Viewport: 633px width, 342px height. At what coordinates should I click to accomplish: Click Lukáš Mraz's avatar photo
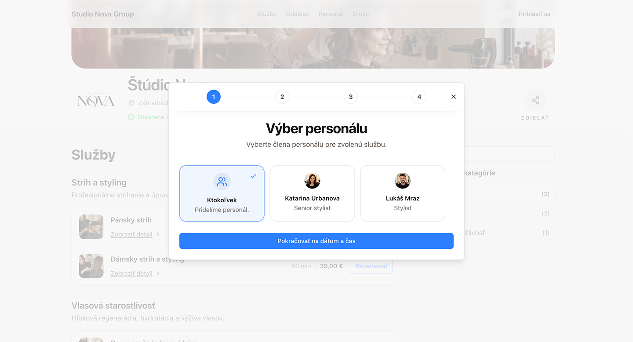tap(403, 181)
